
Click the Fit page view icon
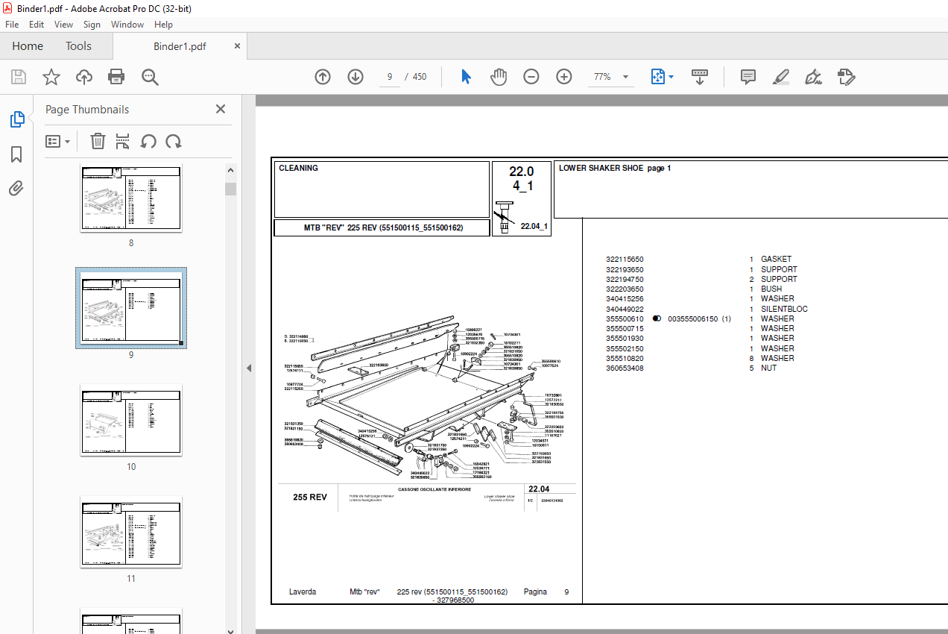657,77
